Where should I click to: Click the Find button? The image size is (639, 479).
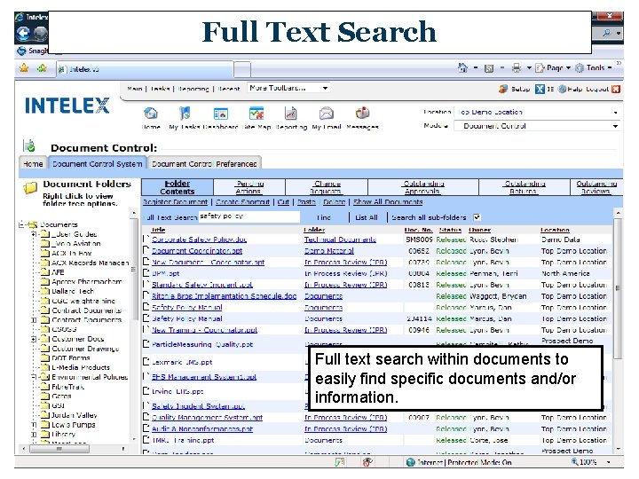pyautogui.click(x=324, y=217)
